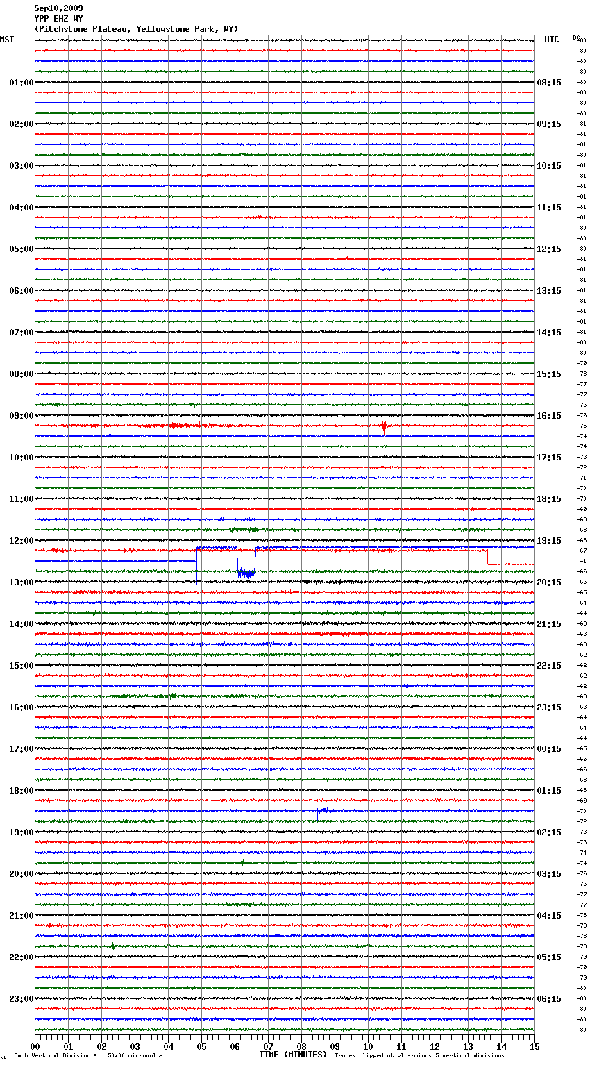Click the Traces clipped footnote text
Screen dimensions: 590x1065
pos(419,1055)
